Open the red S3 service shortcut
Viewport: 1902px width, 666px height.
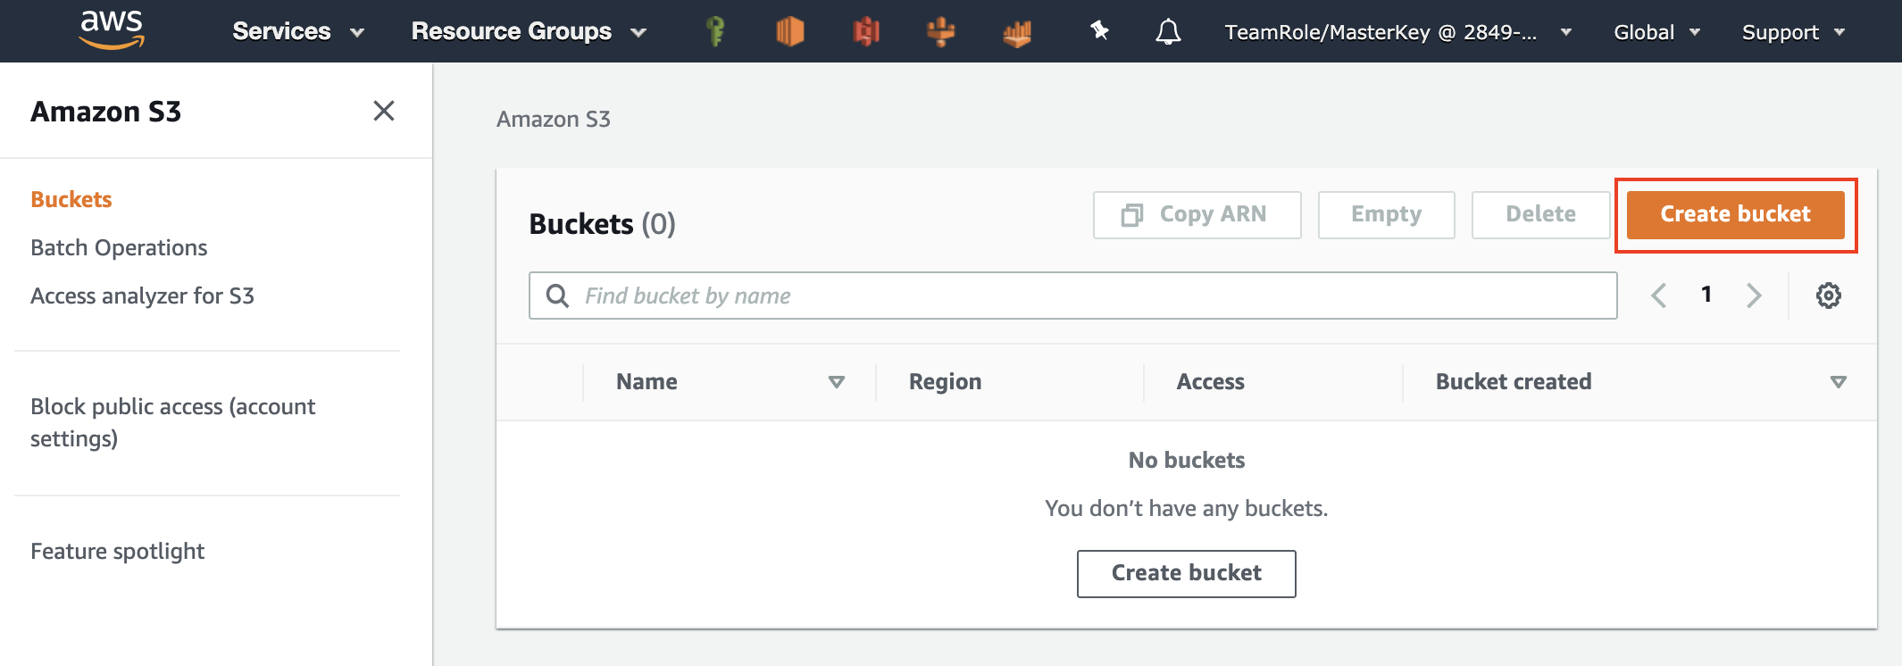point(865,32)
